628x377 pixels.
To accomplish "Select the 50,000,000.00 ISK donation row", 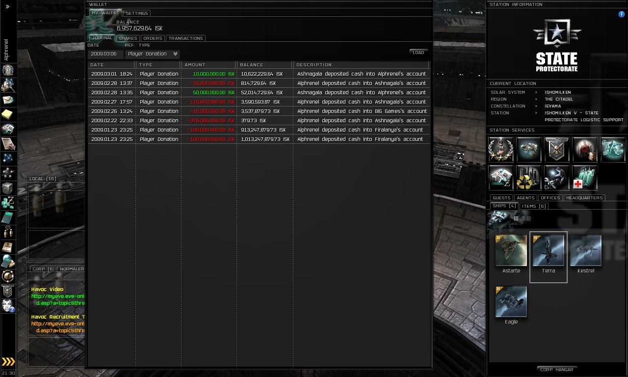I will click(259, 93).
